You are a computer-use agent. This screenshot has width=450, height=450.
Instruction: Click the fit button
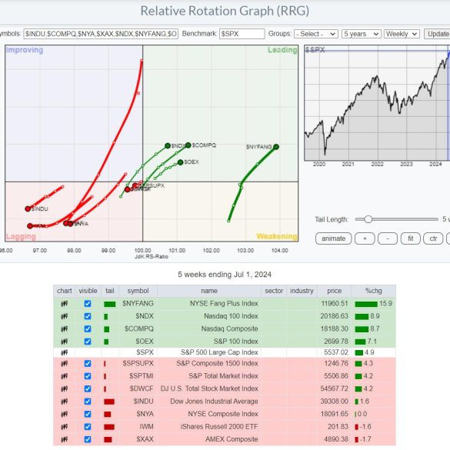click(411, 238)
